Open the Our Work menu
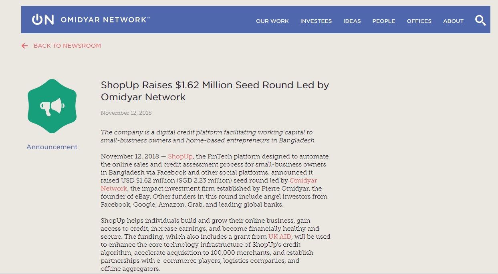The image size is (498, 274). pos(272,21)
